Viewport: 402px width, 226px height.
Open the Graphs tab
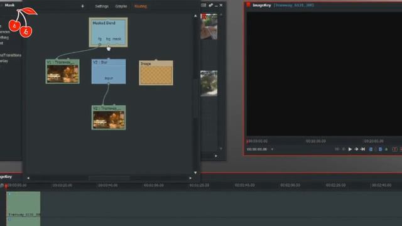(121, 6)
